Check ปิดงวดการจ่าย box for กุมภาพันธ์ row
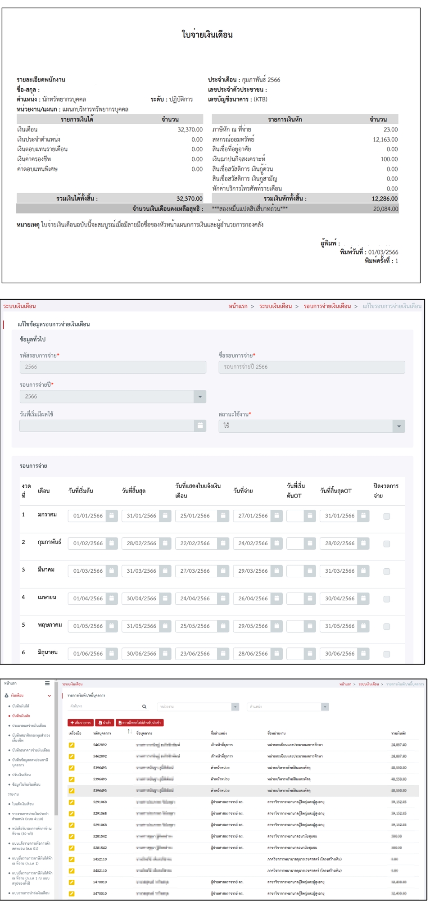 click(387, 544)
